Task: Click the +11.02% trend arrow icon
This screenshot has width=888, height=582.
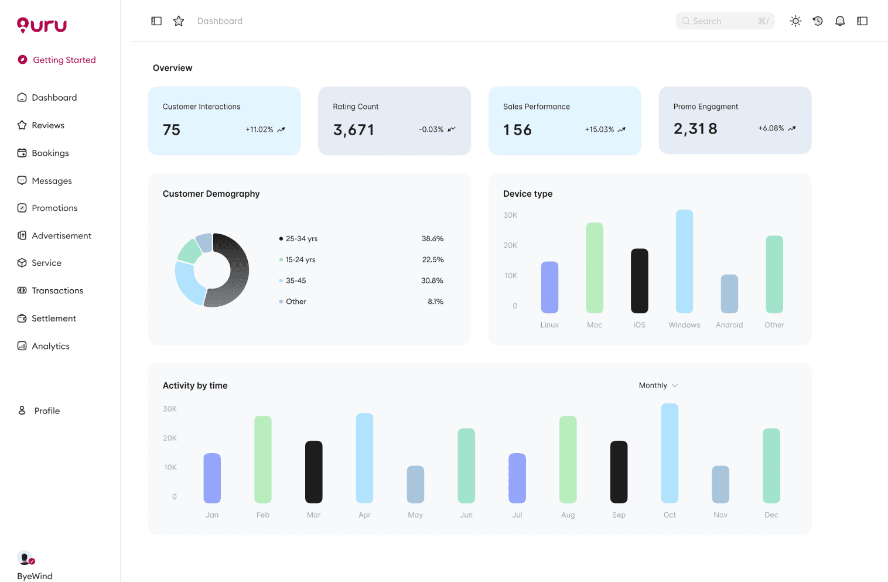Action: (x=281, y=129)
